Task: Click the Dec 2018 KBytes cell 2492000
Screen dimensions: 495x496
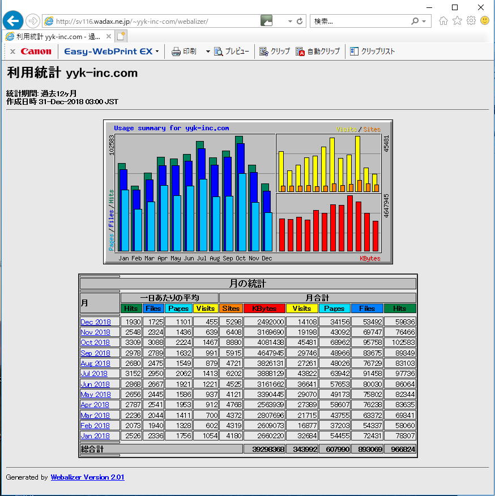Action: [x=264, y=322]
